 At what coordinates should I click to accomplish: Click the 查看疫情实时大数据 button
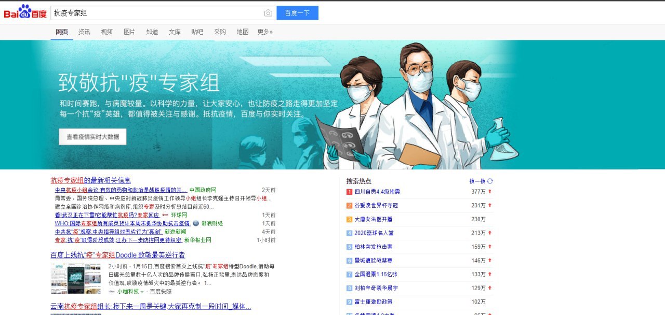click(x=92, y=137)
